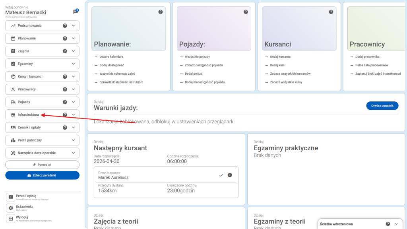Click the Zobacz poradniki button
This screenshot has width=407, height=229.
[x=42, y=175]
